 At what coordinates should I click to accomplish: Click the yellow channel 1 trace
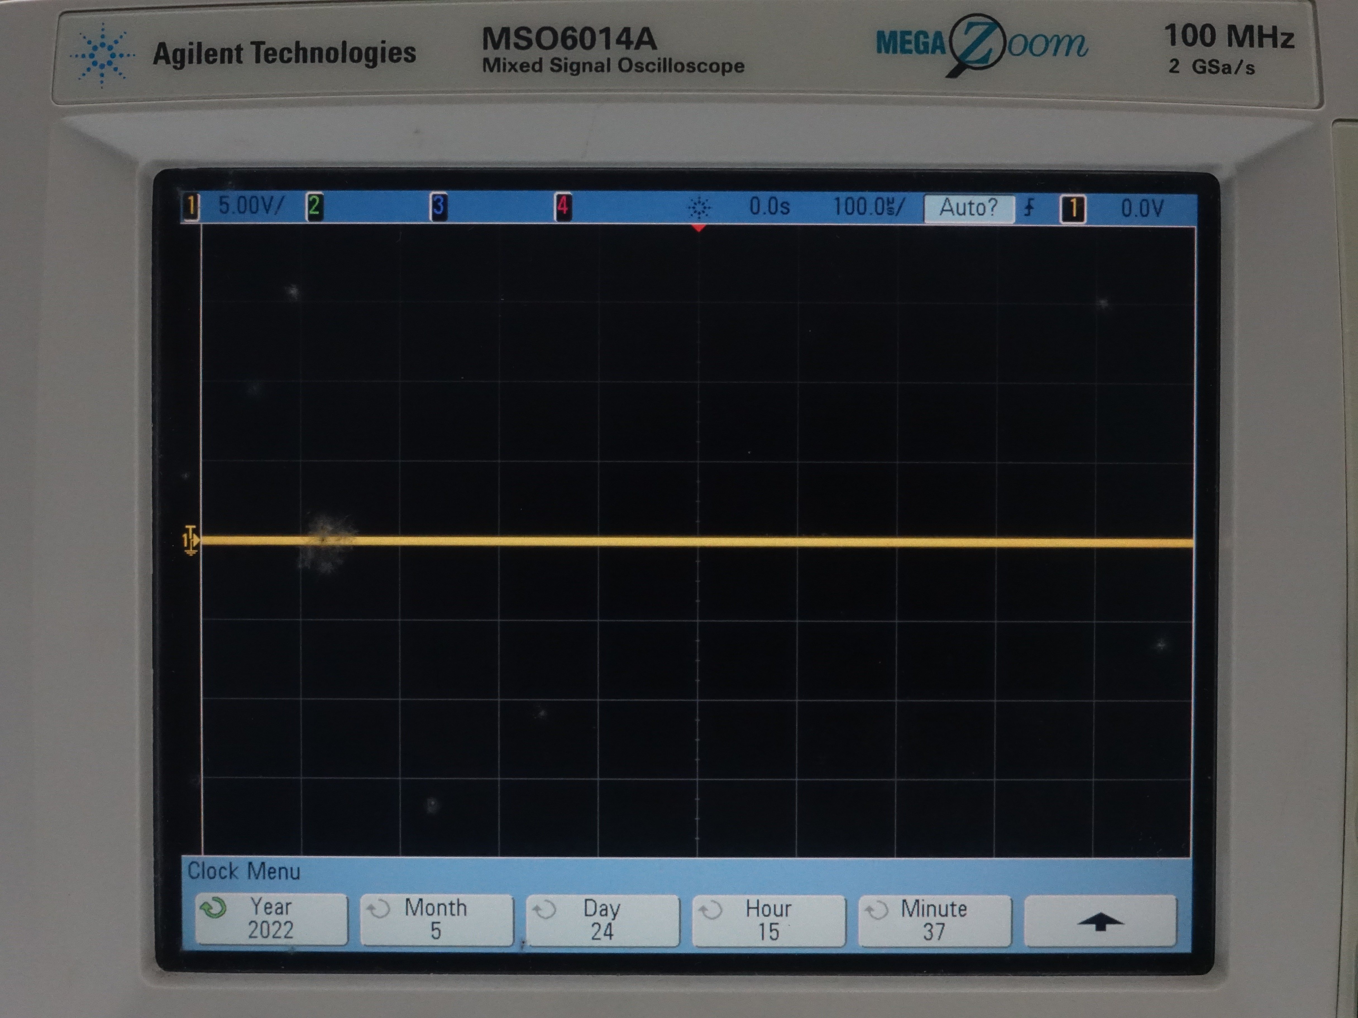(697, 542)
